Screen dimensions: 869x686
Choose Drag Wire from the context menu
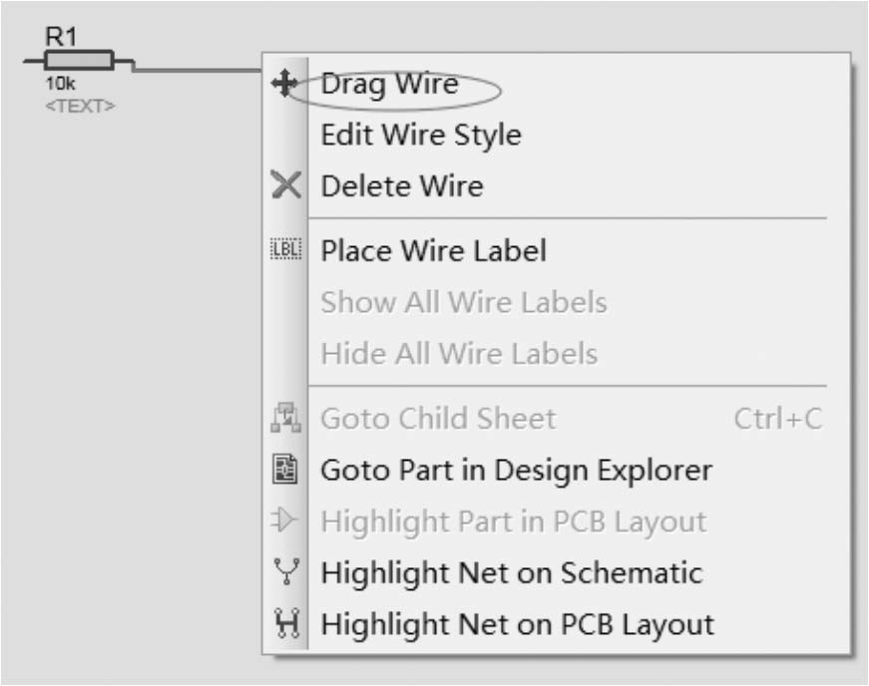point(389,85)
